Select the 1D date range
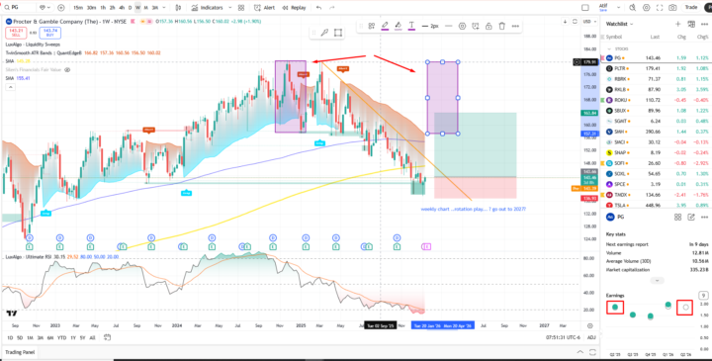 coord(9,337)
